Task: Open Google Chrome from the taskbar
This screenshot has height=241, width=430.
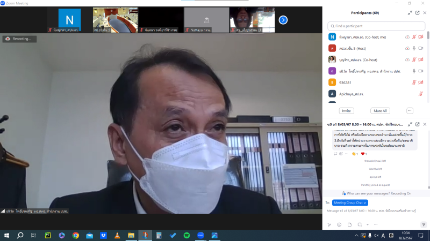Action: pyautogui.click(x=76, y=235)
